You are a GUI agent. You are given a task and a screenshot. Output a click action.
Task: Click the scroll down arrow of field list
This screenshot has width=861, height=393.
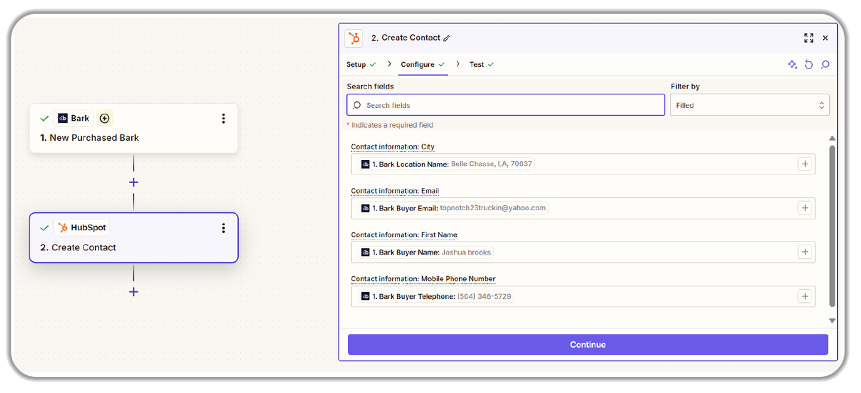[x=832, y=320]
